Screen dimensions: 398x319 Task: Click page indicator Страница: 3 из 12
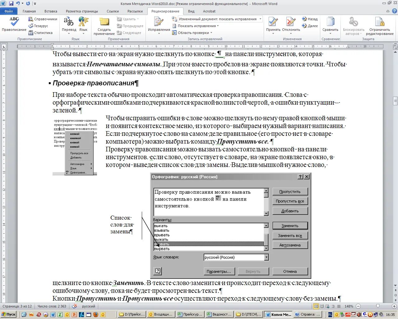point(17,306)
